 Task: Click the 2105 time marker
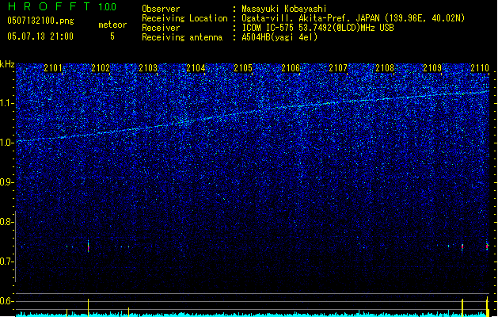pos(243,68)
